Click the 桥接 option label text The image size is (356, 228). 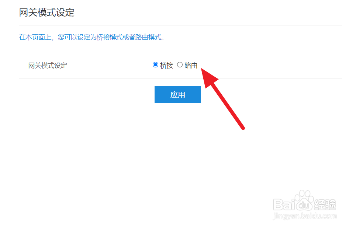click(166, 66)
